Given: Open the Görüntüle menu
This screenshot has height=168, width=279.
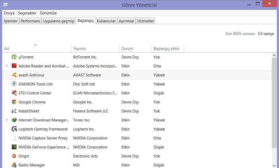Looking at the screenshot, I should coord(48,13).
